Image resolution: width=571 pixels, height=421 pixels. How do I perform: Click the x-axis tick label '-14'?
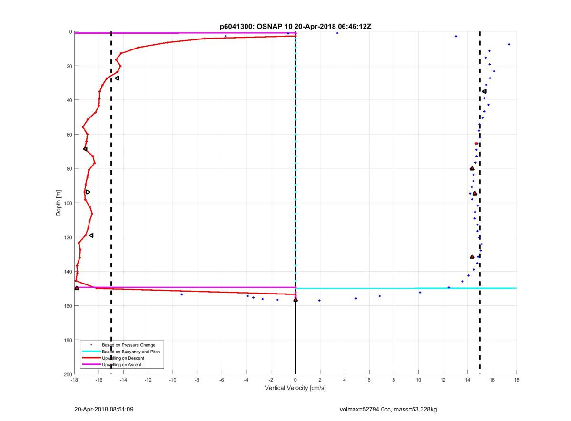click(x=123, y=380)
